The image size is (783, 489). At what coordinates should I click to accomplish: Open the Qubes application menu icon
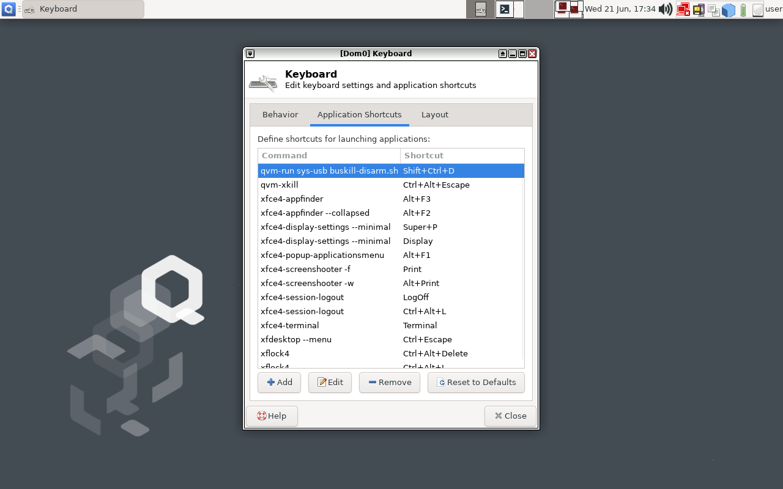pyautogui.click(x=9, y=9)
